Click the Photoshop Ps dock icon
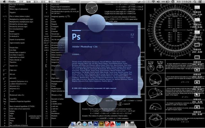The height and width of the screenshot is (128, 205). tap(96, 124)
